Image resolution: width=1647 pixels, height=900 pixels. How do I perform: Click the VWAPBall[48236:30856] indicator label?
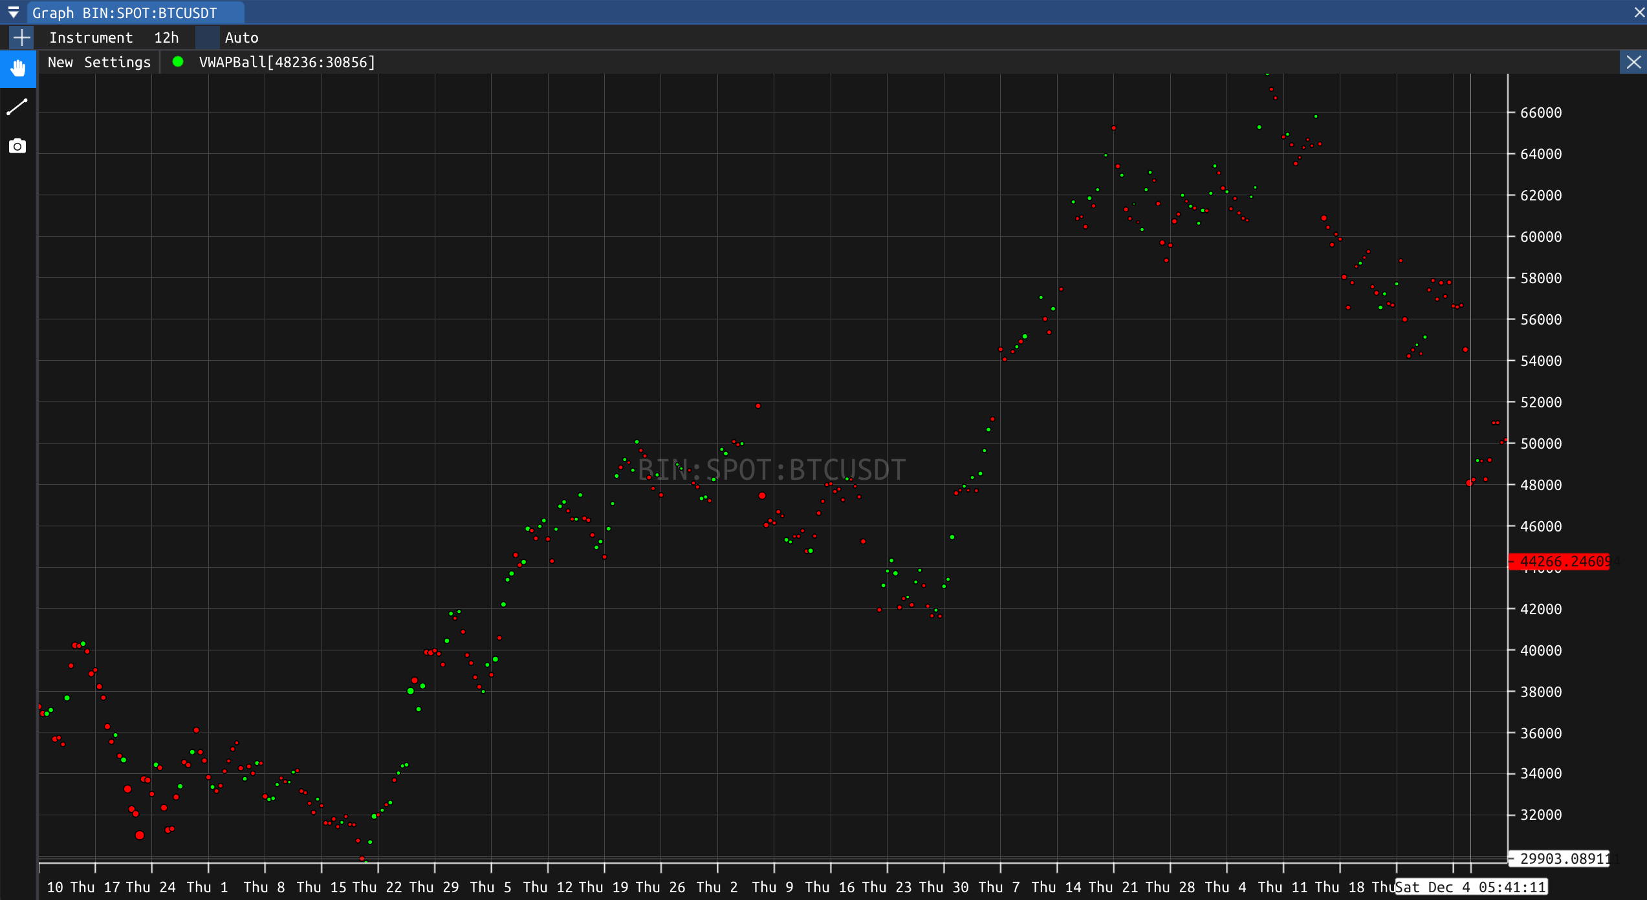287,62
